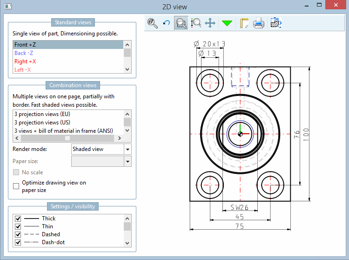Toggle the Thick line visibility checkbox
Screen dimensions: 349x260
click(x=18, y=219)
